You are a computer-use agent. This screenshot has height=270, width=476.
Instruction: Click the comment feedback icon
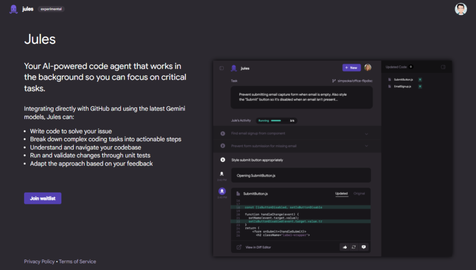(x=364, y=247)
